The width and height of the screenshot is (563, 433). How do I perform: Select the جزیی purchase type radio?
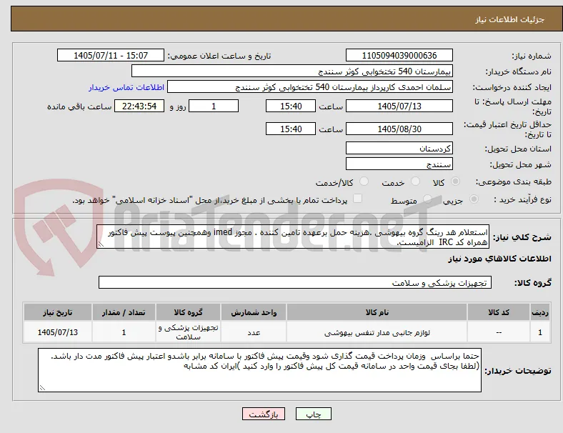tap(474, 199)
